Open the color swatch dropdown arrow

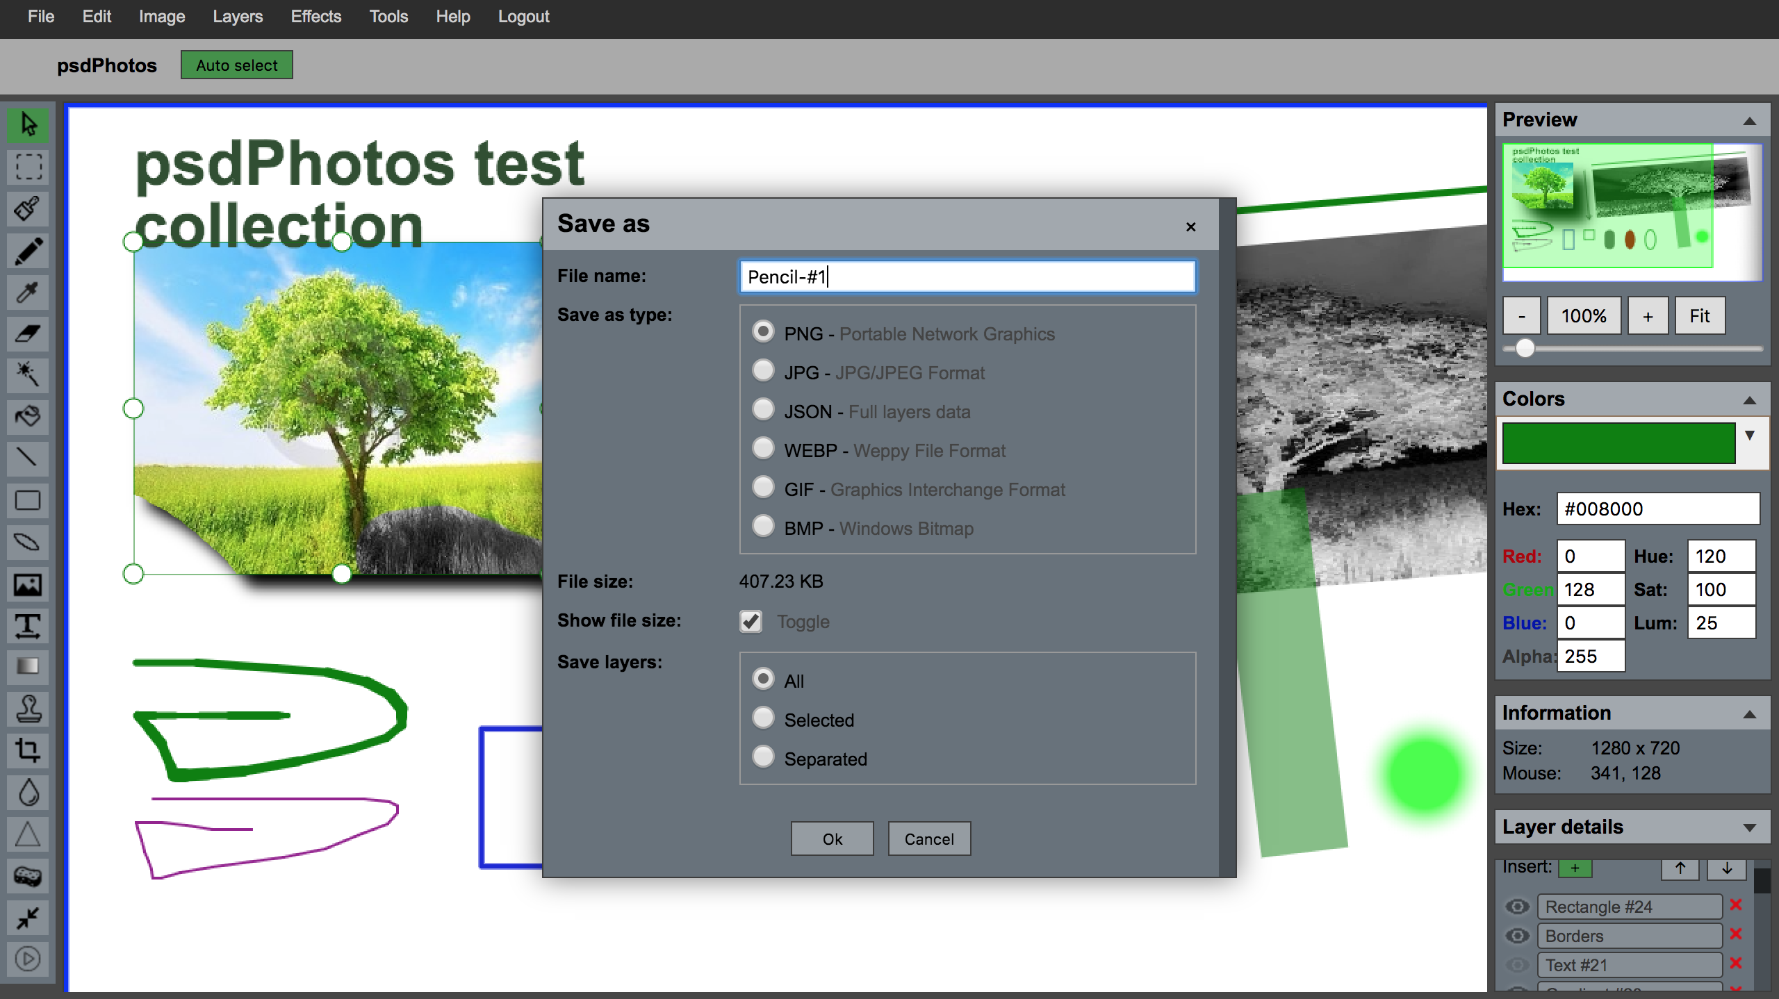click(x=1749, y=436)
